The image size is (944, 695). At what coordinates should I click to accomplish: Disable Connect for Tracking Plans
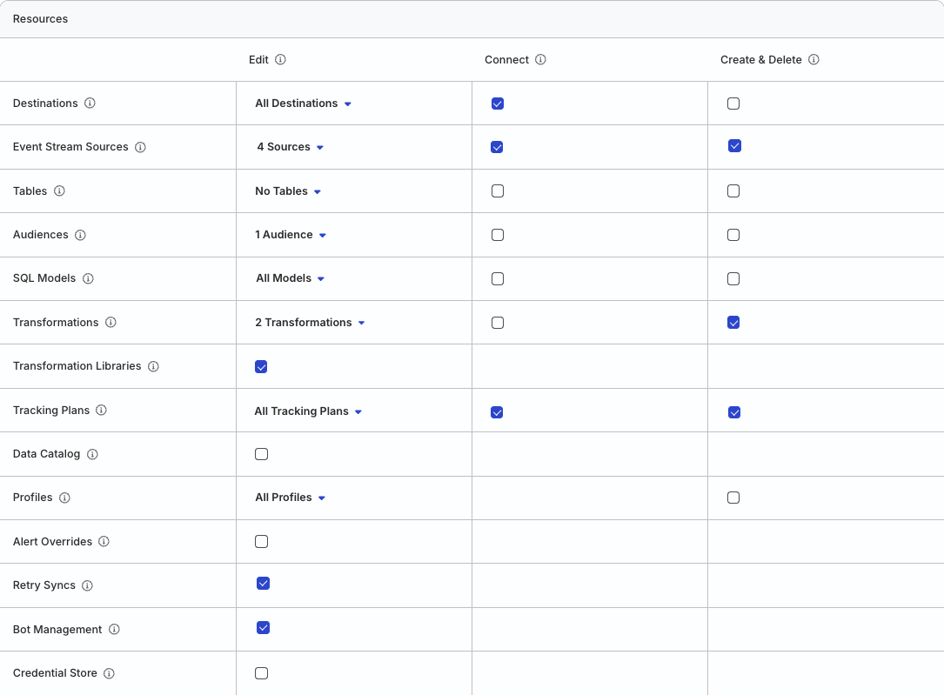point(497,412)
